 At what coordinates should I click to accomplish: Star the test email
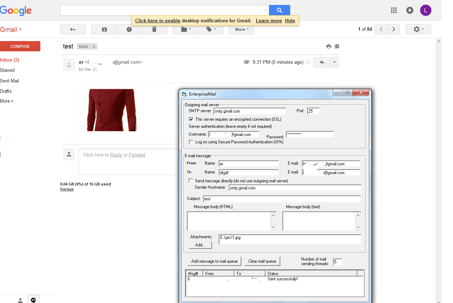click(x=308, y=62)
